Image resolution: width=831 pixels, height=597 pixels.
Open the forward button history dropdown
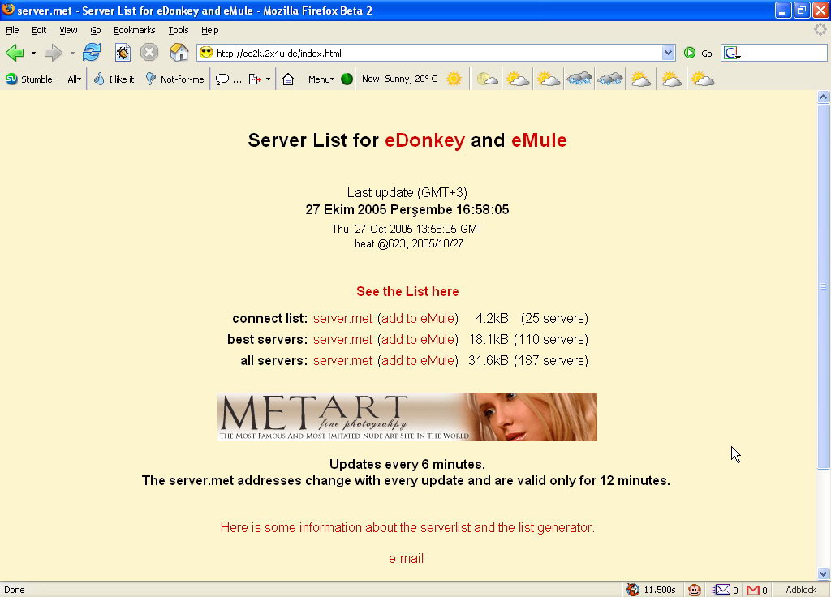[72, 53]
